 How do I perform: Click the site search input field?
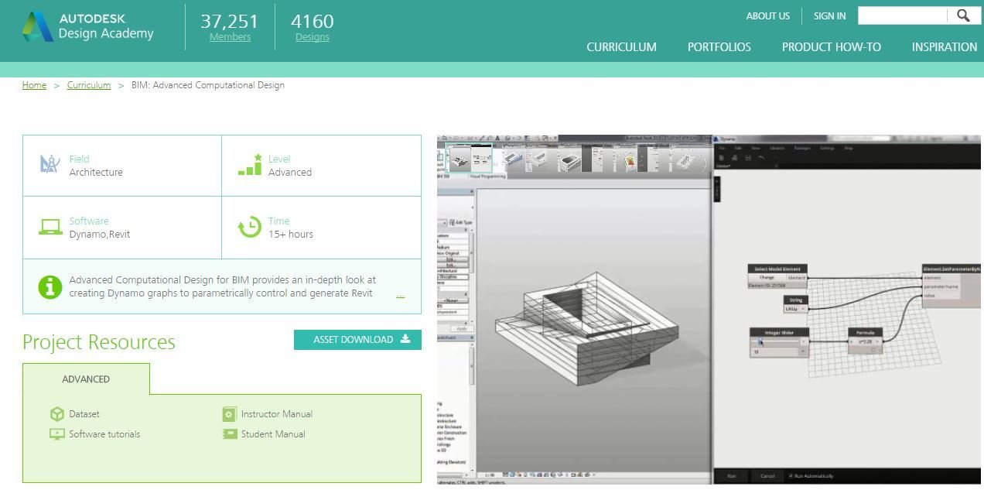point(903,15)
